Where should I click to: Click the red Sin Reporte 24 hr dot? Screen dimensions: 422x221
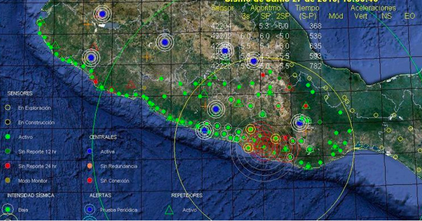click(7, 166)
